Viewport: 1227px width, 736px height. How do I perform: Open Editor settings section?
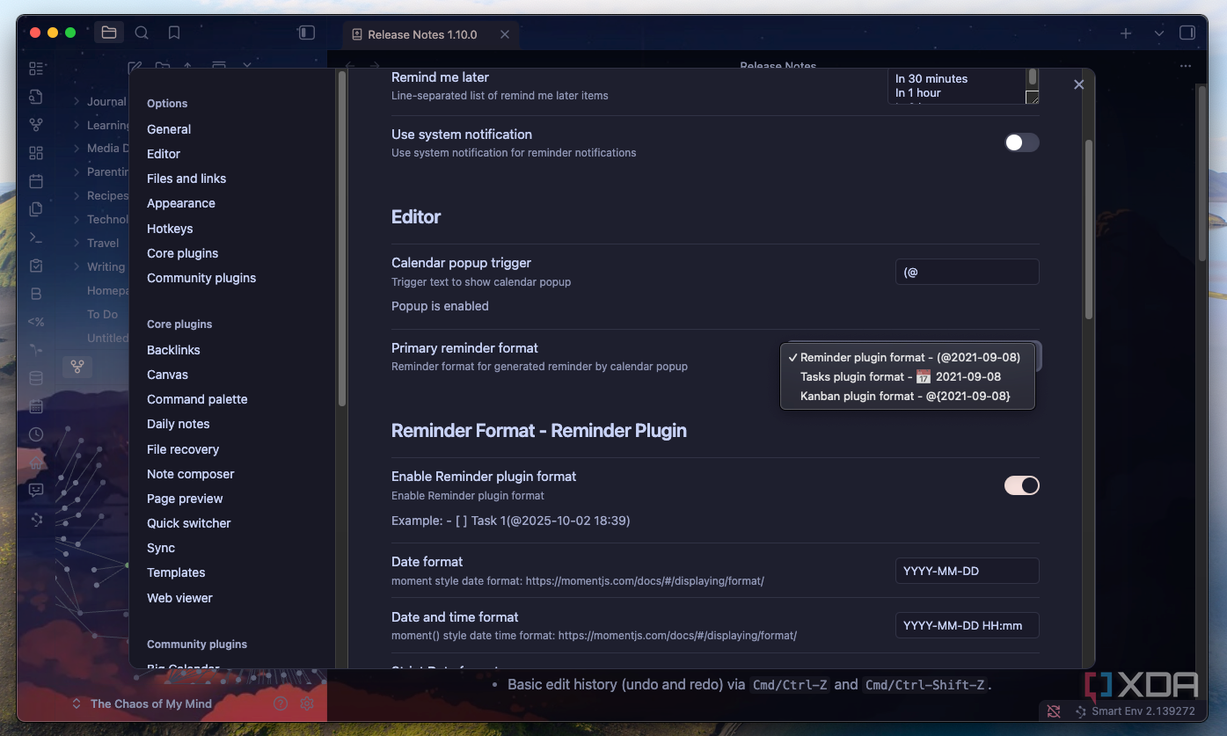point(164,154)
